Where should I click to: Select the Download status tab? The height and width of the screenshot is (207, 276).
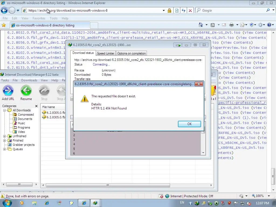(x=83, y=53)
